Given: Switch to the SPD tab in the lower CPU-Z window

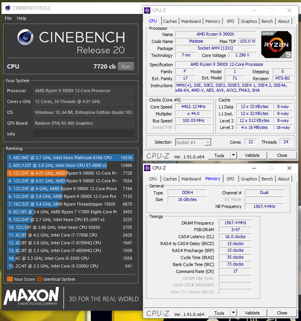Looking at the screenshot, I should coord(230,179).
